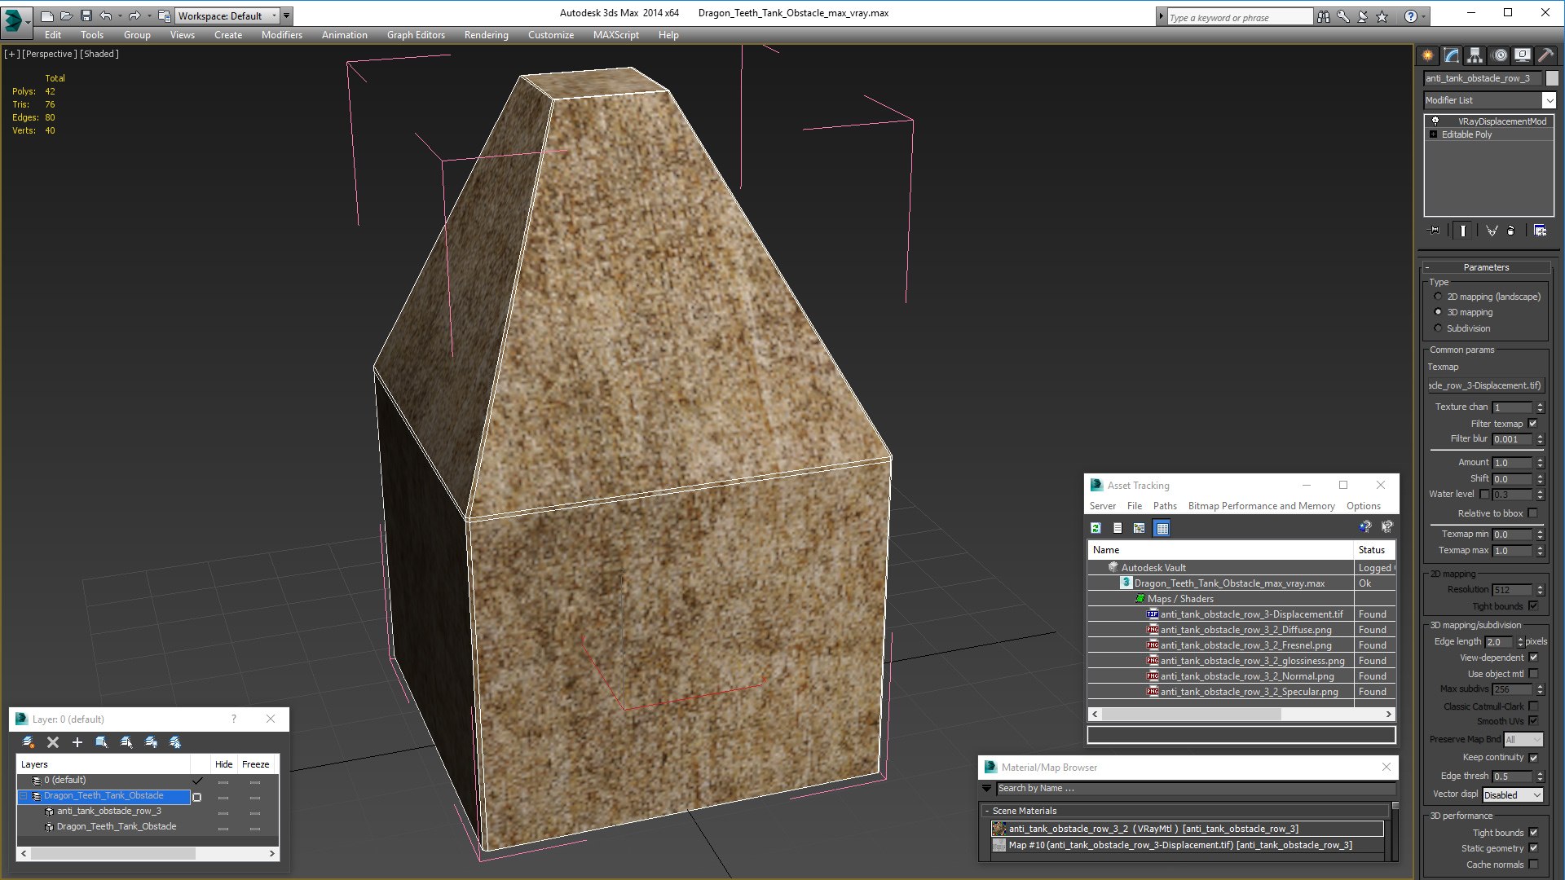
Task: Click the Refresh icon in Asset Tracking
Action: coord(1096,528)
